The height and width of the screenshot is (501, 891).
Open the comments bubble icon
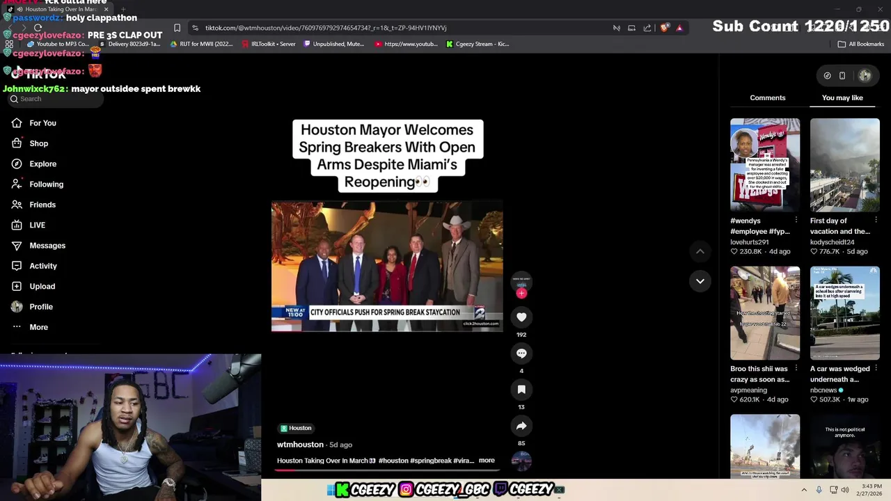click(521, 353)
